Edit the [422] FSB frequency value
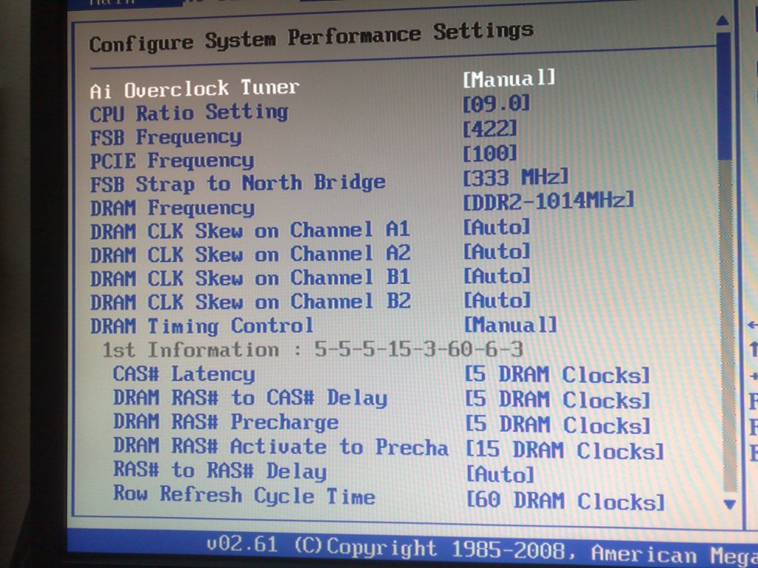This screenshot has height=568, width=758. click(490, 129)
